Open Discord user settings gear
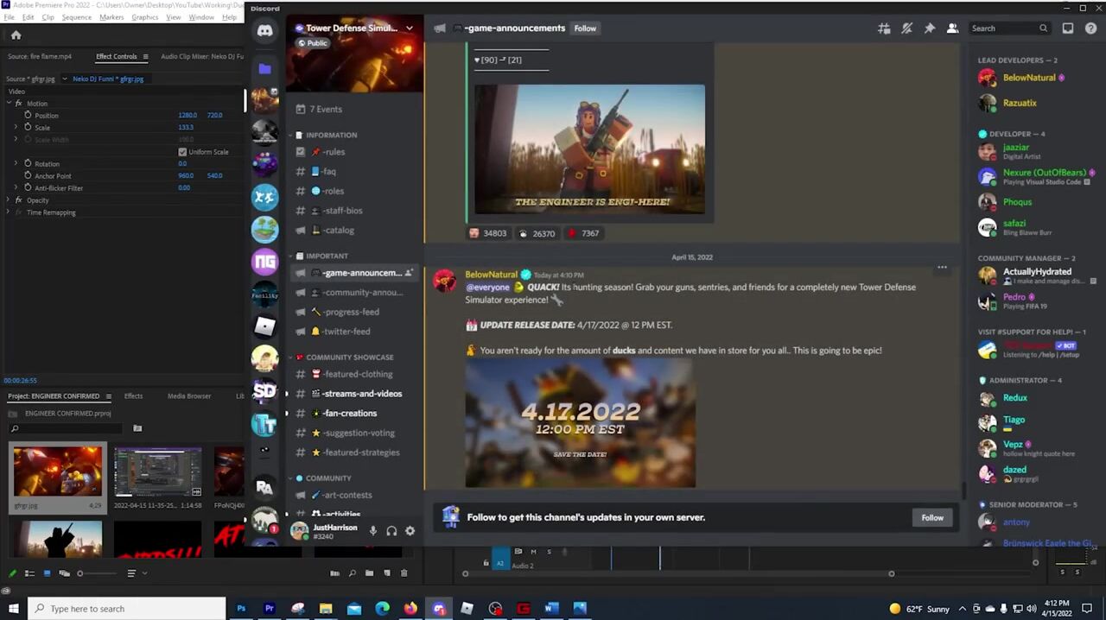The width and height of the screenshot is (1106, 620). click(x=410, y=531)
